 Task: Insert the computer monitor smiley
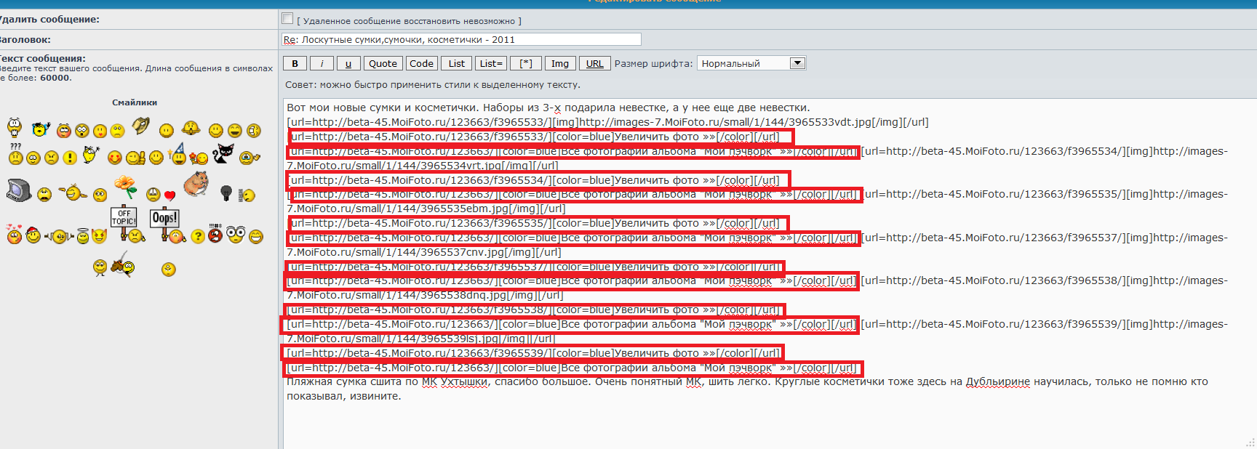click(x=18, y=190)
